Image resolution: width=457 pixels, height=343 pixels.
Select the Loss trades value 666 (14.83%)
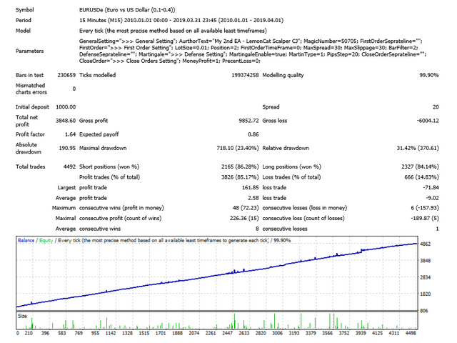pyautogui.click(x=421, y=177)
